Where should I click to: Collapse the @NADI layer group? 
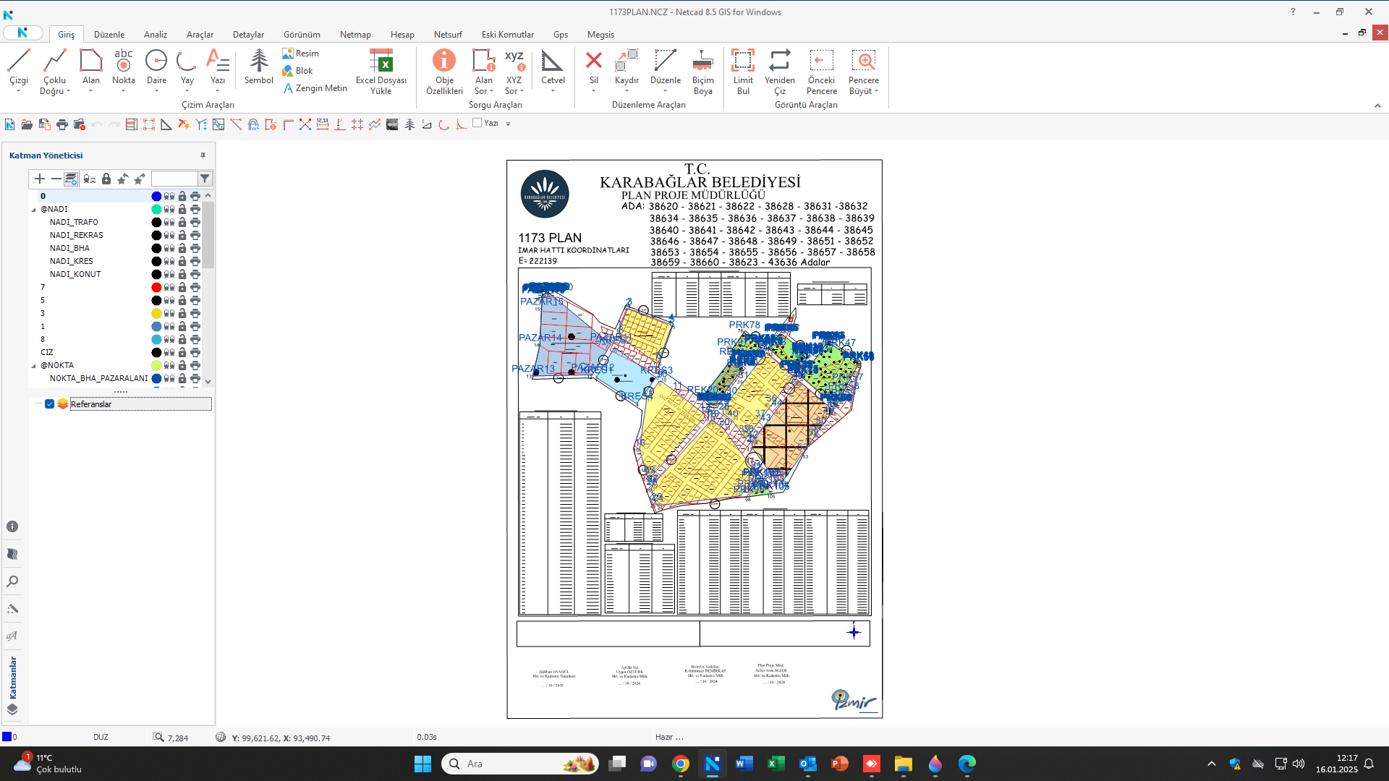pos(33,210)
